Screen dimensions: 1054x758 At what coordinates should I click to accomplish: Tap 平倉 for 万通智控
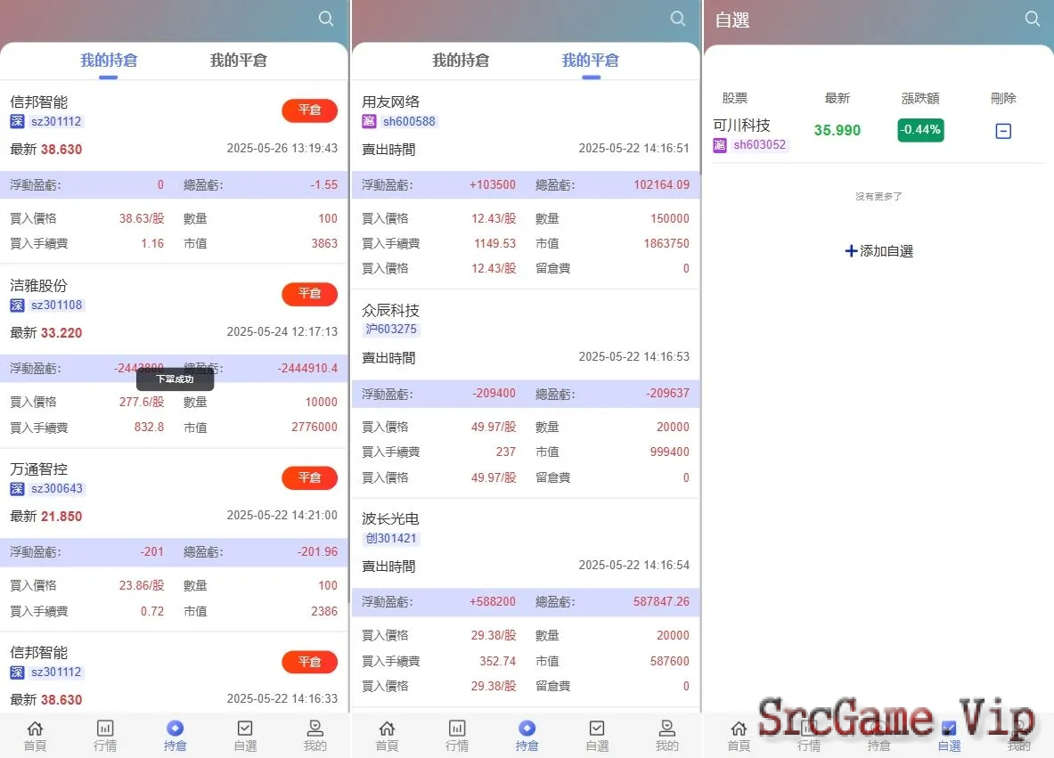click(x=309, y=477)
